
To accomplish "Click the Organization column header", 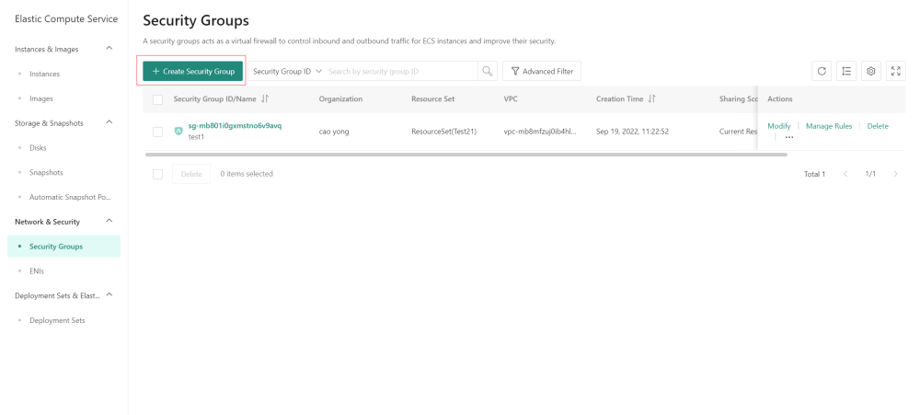I will click(x=340, y=99).
